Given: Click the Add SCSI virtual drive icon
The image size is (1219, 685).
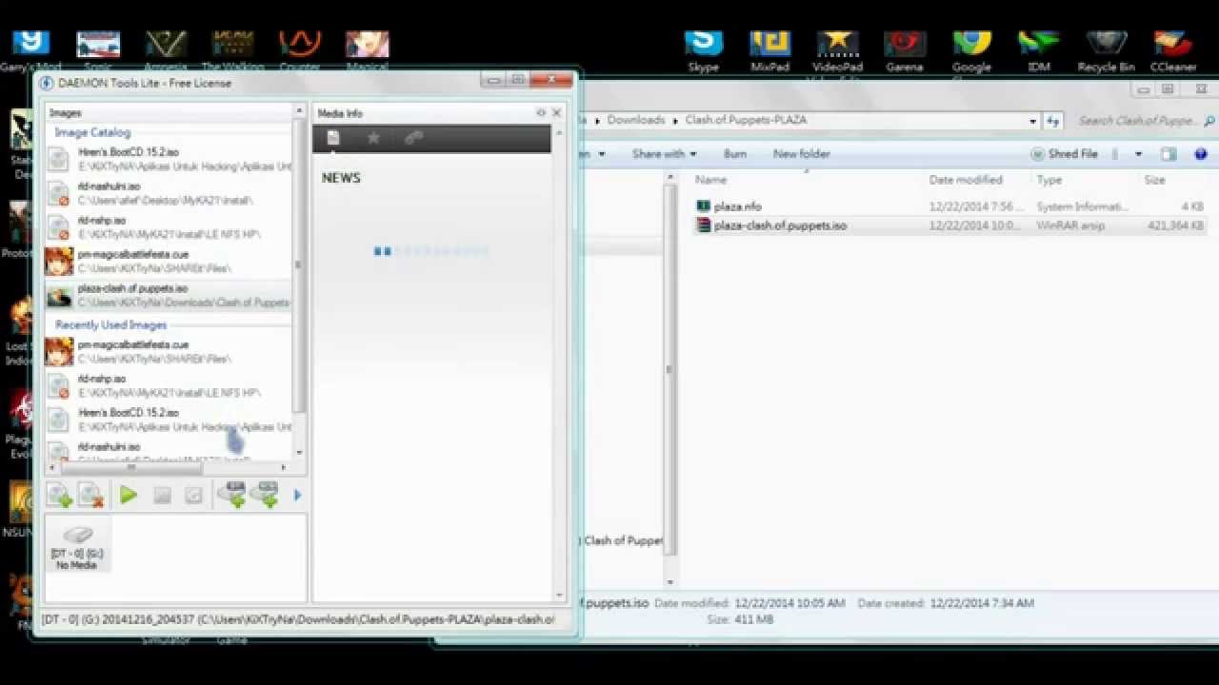Looking at the screenshot, I should 265,495.
